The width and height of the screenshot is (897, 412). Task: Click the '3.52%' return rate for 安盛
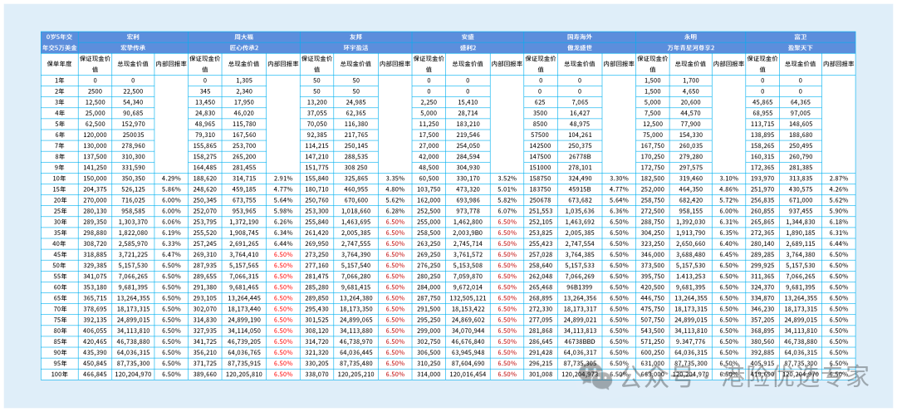click(507, 179)
